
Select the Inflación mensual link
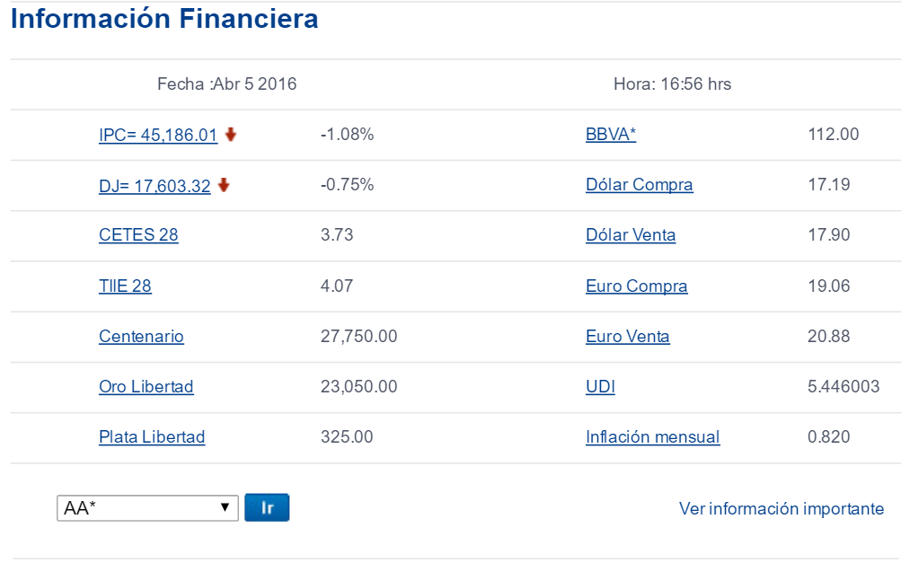[652, 437]
